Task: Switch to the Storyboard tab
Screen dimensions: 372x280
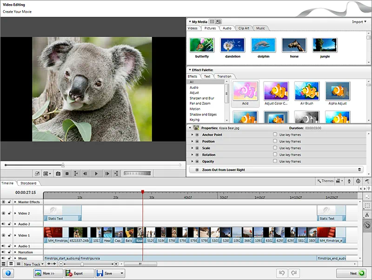Action: 28,183
